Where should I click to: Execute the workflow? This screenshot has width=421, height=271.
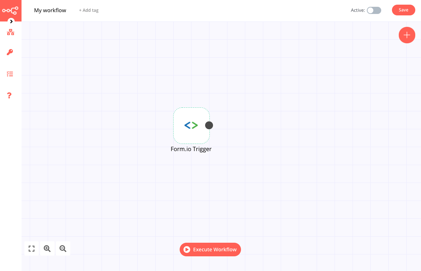point(210,250)
